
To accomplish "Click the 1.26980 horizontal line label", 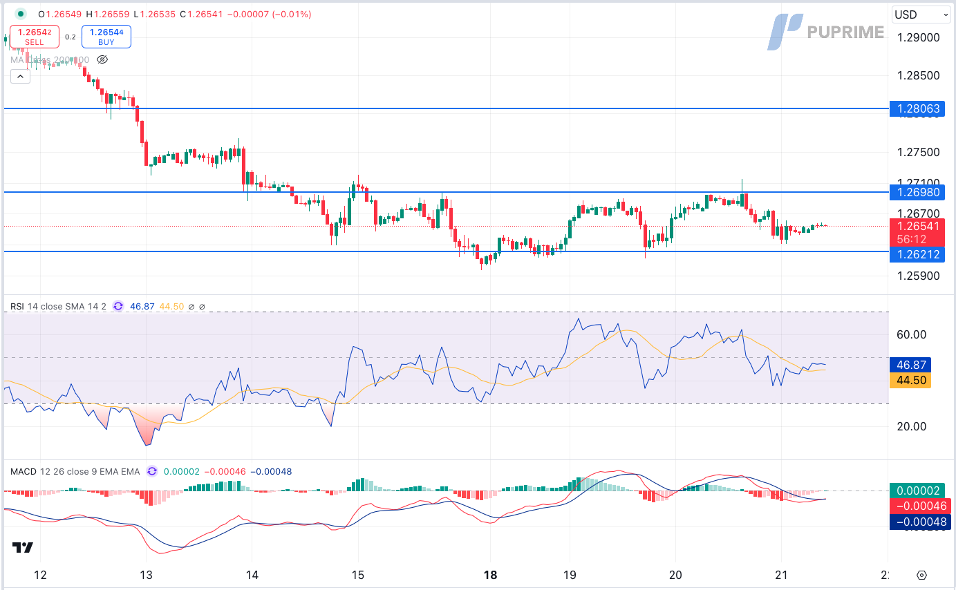I will click(x=917, y=192).
